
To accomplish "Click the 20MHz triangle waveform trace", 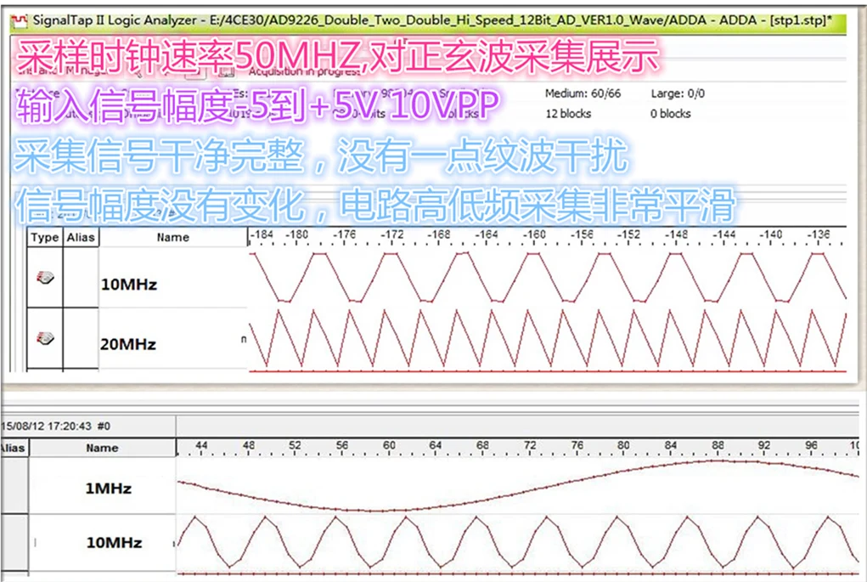I will click(548, 338).
